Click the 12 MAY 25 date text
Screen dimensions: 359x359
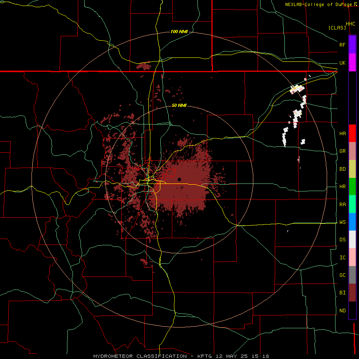point(232,356)
